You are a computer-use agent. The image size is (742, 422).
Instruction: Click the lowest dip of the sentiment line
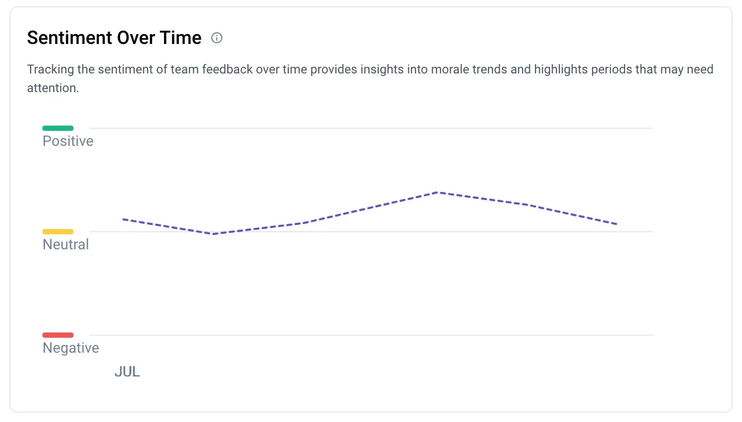pyautogui.click(x=212, y=234)
